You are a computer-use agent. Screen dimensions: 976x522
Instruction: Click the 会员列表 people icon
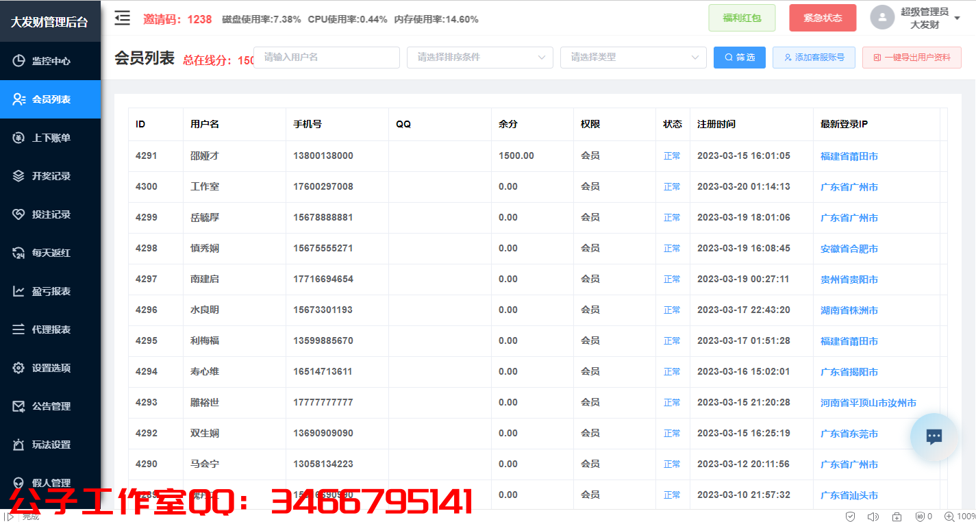[19, 99]
